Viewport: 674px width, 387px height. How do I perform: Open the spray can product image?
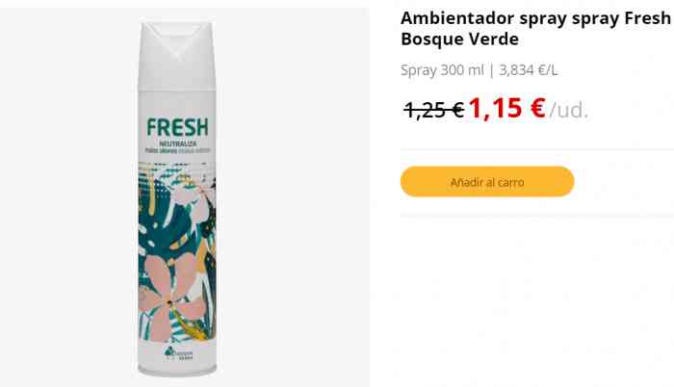click(177, 197)
